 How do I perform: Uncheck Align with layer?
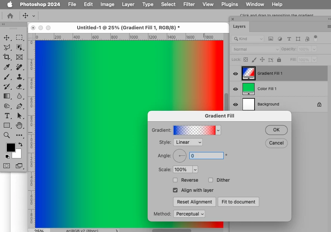click(175, 190)
